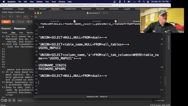Image resolution: width=188 pixels, height=106 pixels.
Task: Open Burp request settings gear next to Send
Action: click(x=13, y=22)
